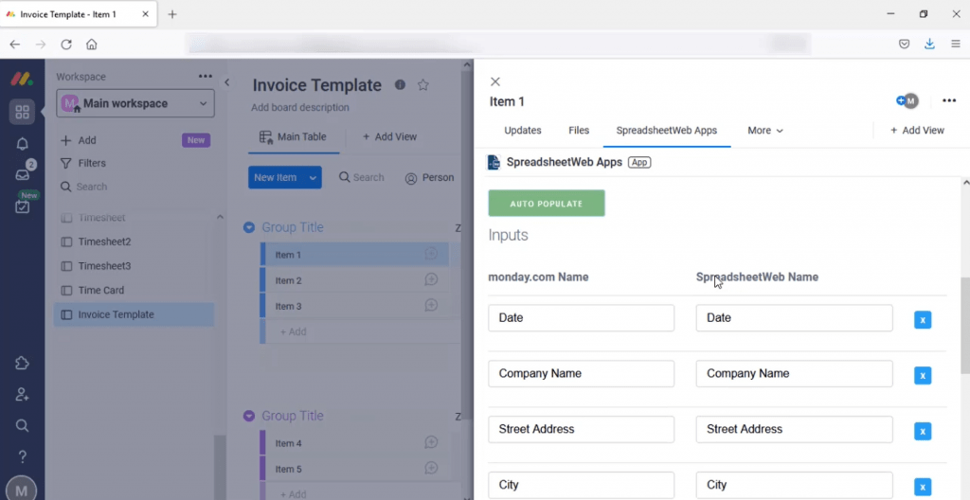This screenshot has width=970, height=500.
Task: Edit the monday.com Name field Street Address
Action: pyautogui.click(x=581, y=430)
